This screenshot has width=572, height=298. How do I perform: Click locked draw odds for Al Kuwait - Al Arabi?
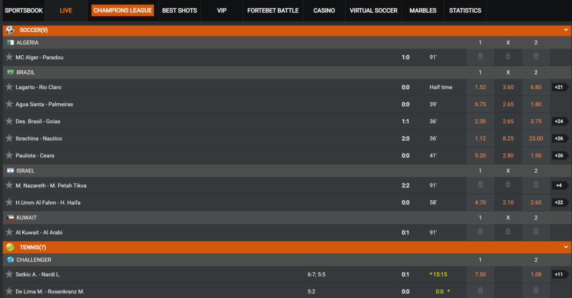pyautogui.click(x=508, y=232)
